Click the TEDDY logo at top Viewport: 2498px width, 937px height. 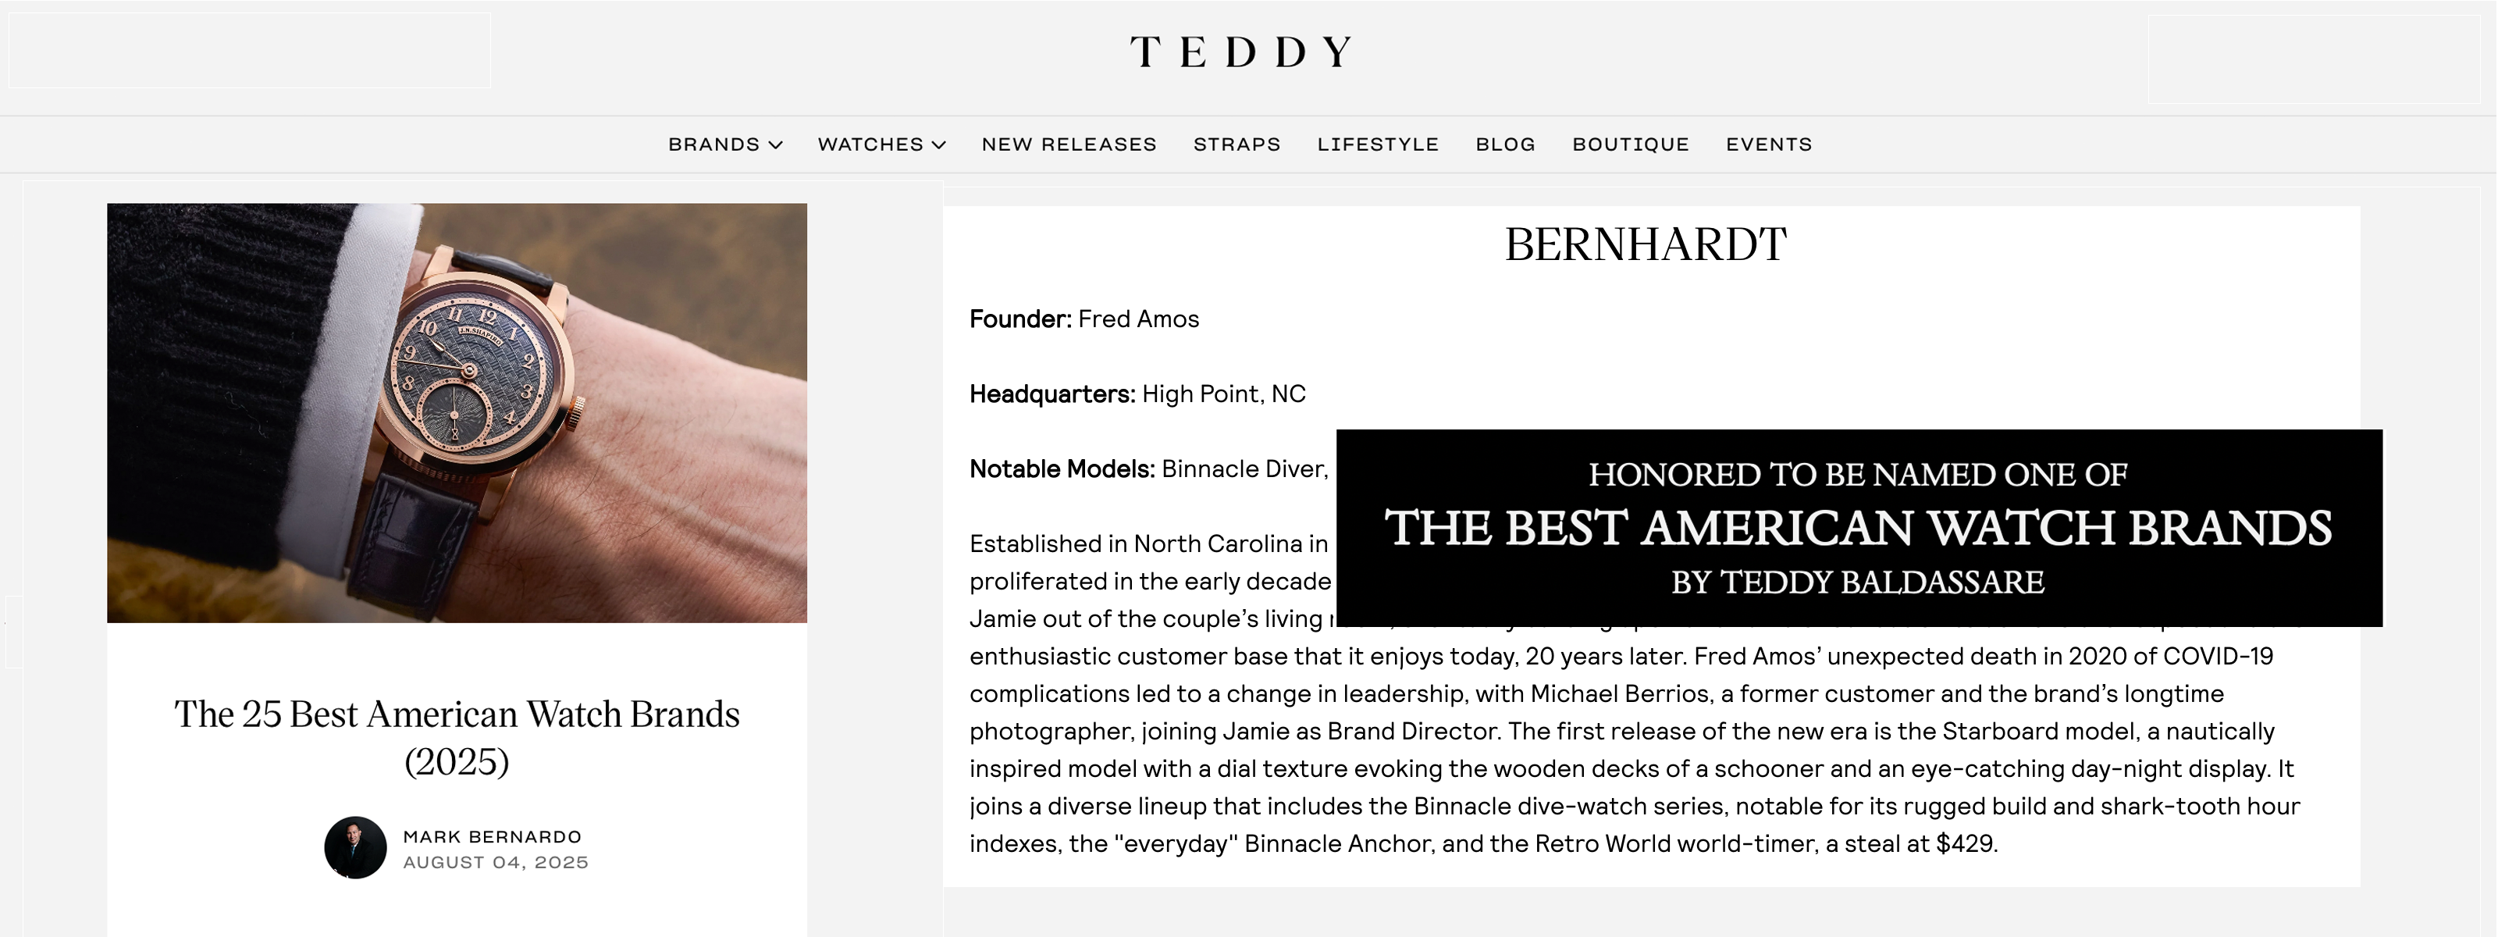(1241, 52)
